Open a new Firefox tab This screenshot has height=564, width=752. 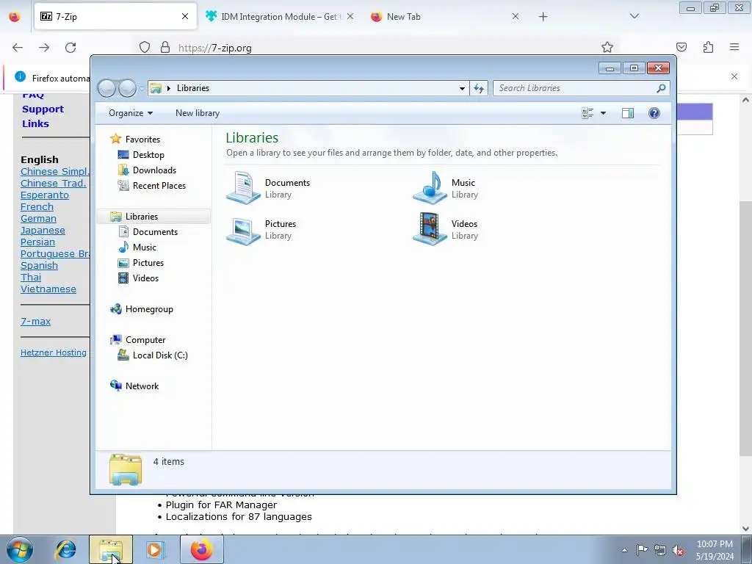[543, 17]
